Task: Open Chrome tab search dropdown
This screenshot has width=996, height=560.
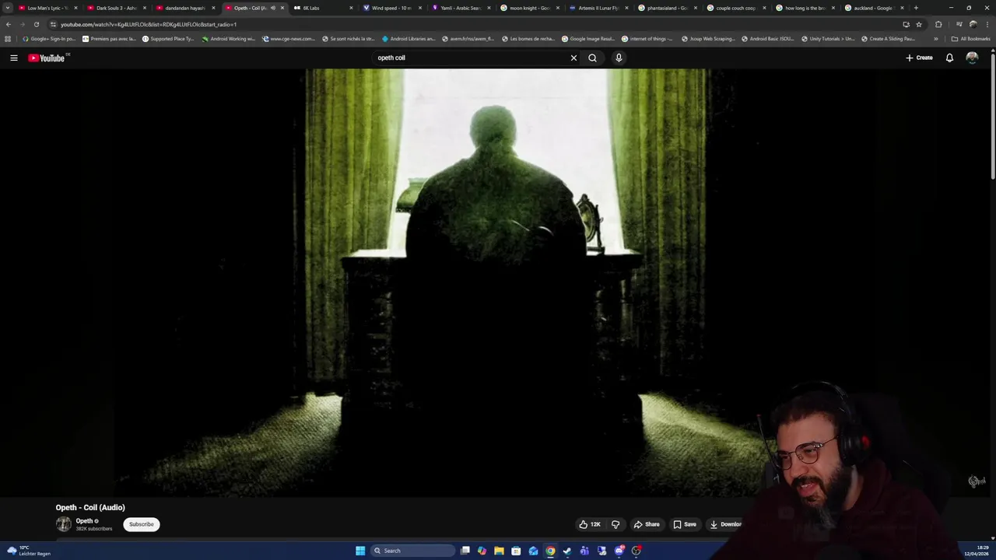Action: coord(8,8)
